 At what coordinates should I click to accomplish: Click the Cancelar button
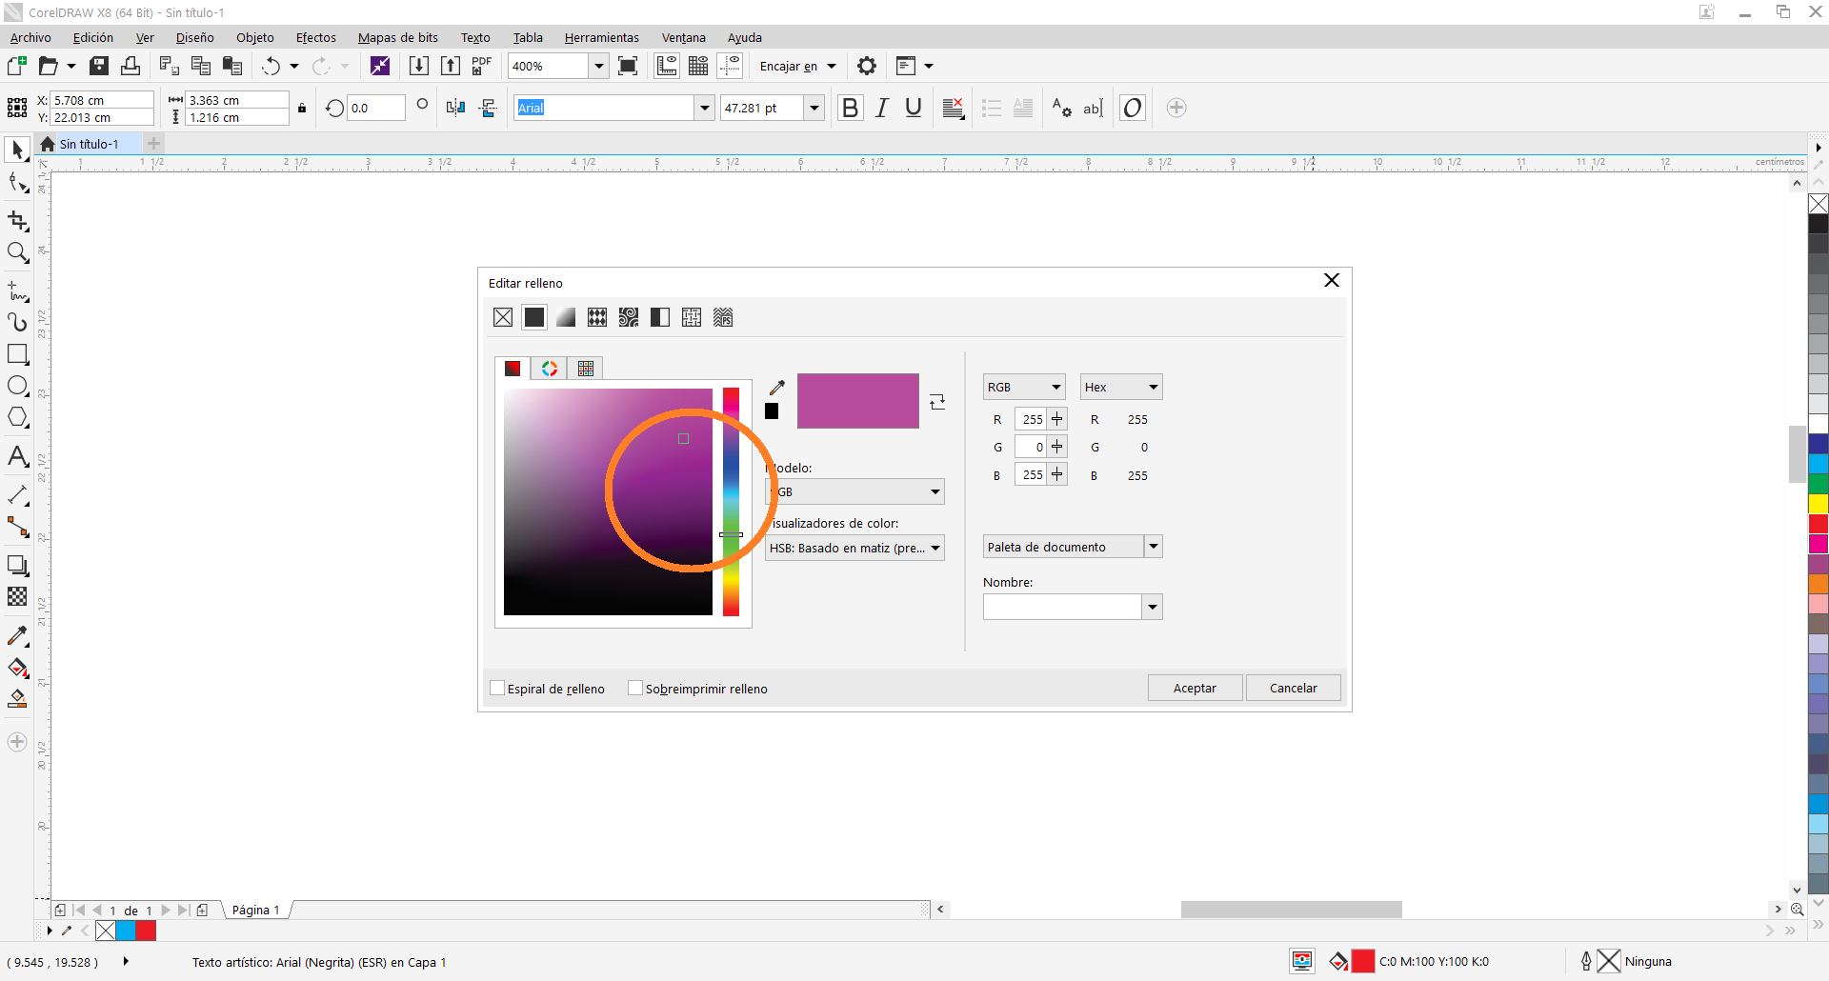[x=1294, y=688]
